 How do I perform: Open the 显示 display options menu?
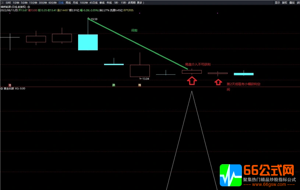click(277, 3)
